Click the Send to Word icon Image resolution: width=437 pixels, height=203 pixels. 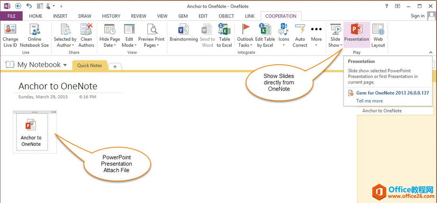(x=207, y=29)
